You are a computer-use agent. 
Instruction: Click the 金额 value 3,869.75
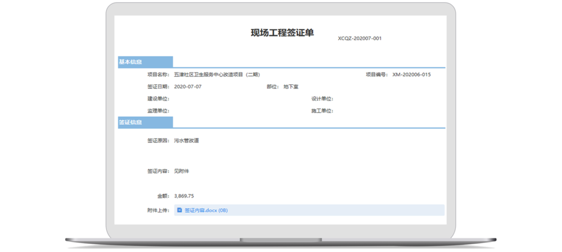pos(184,196)
